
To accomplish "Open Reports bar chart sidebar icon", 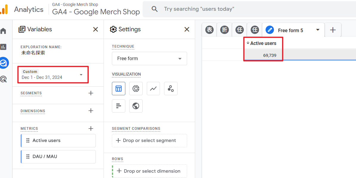I will point(3,47).
